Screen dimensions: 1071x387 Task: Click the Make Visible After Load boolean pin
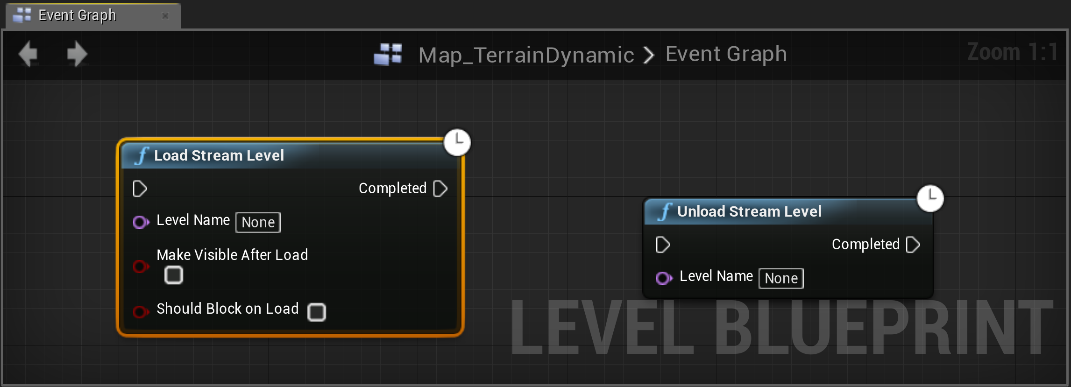point(141,267)
